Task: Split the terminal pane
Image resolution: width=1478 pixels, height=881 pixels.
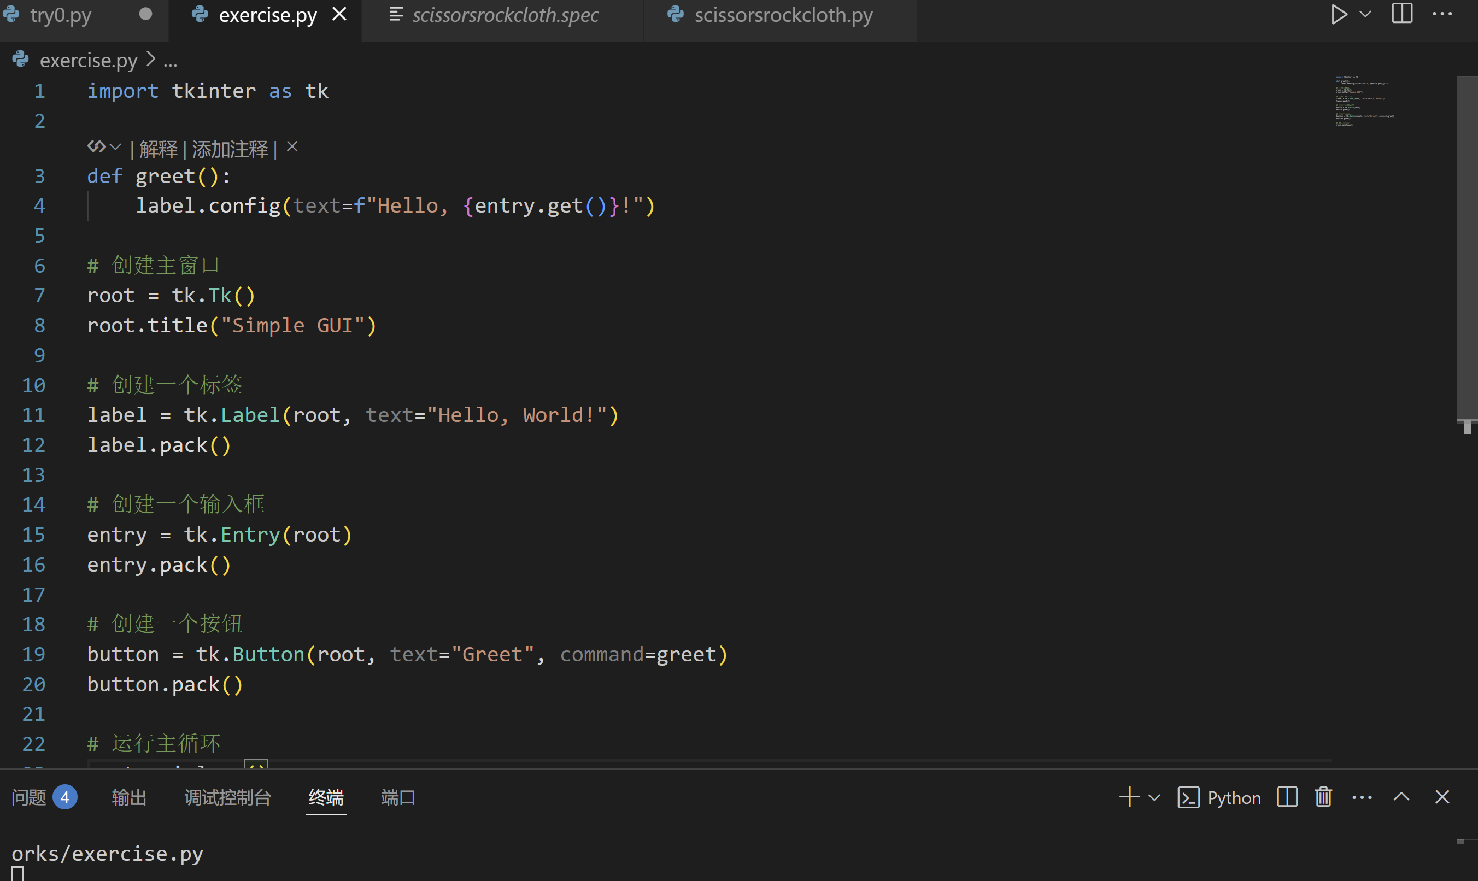Action: [x=1287, y=797]
